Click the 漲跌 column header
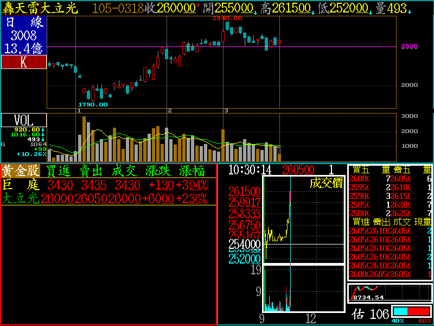 [x=159, y=171]
